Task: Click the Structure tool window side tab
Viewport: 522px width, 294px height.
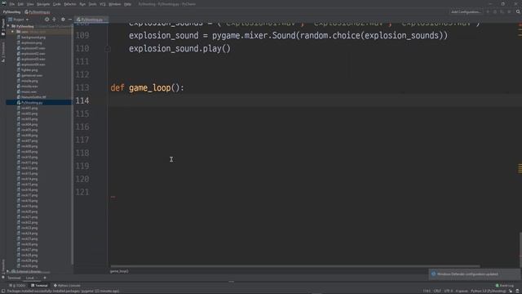Action: click(x=3, y=52)
